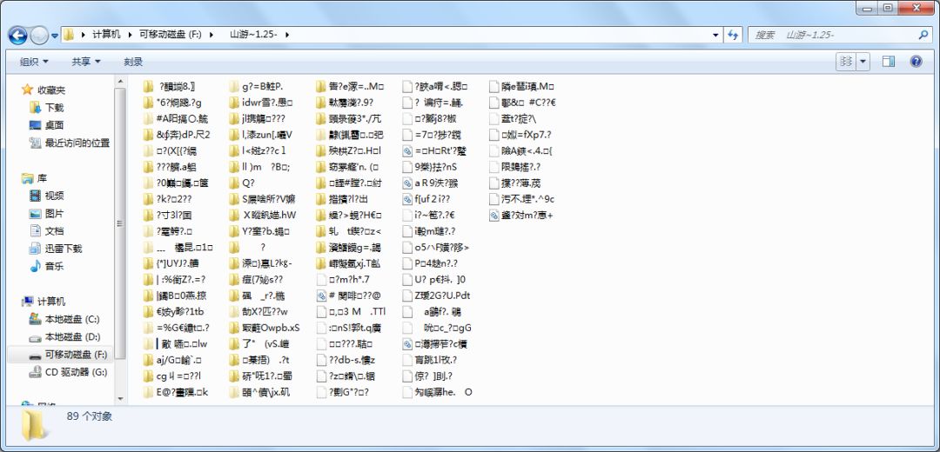Open recent pages arrow beside Forward button
This screenshot has height=452, width=940.
click(x=55, y=36)
